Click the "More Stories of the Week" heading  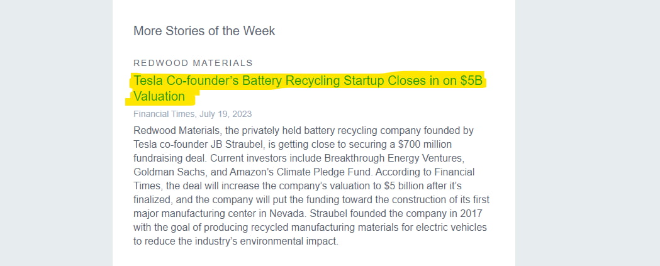click(204, 31)
